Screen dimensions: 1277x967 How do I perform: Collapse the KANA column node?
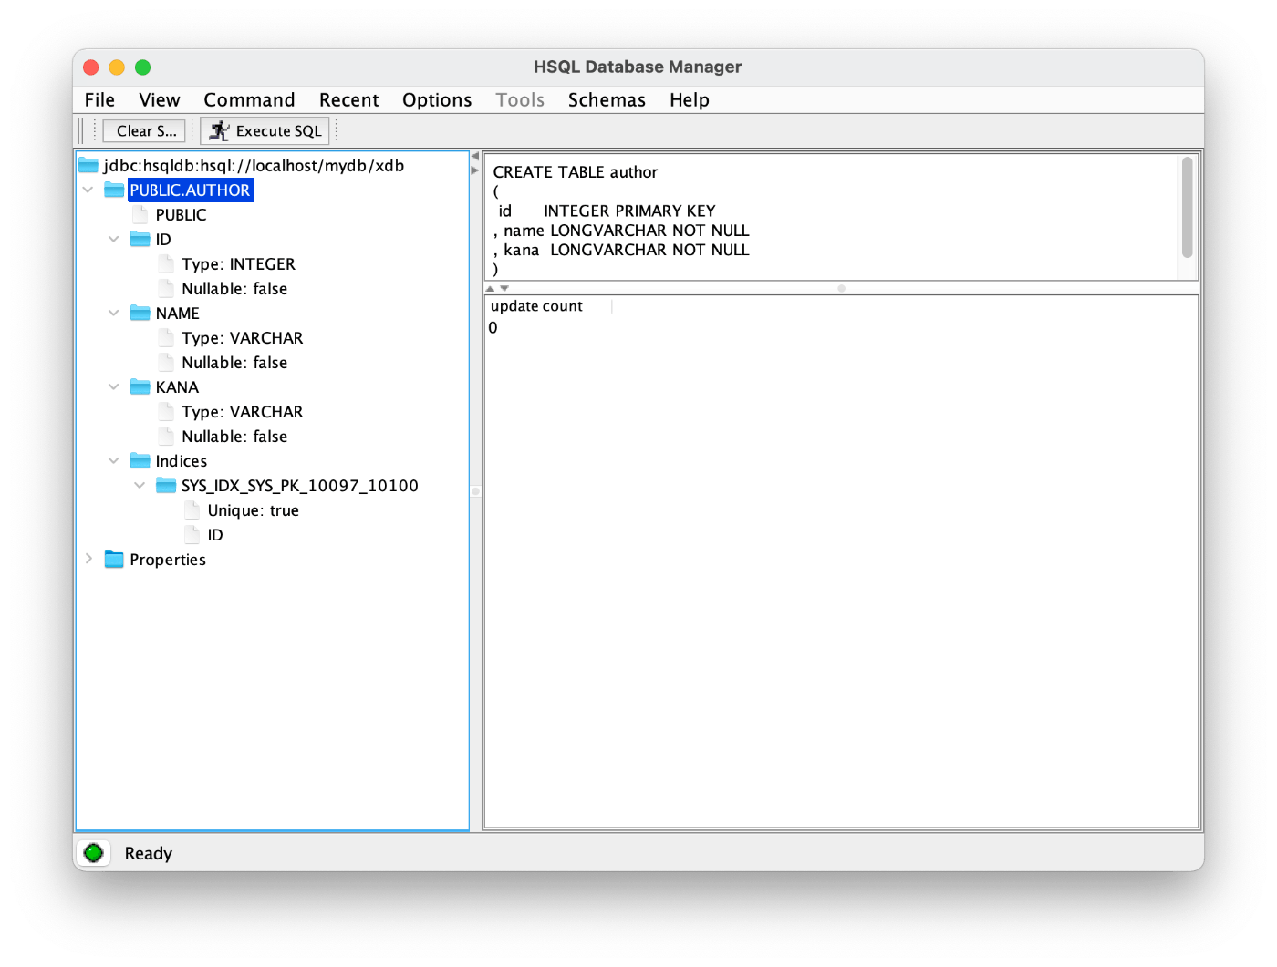coord(114,386)
